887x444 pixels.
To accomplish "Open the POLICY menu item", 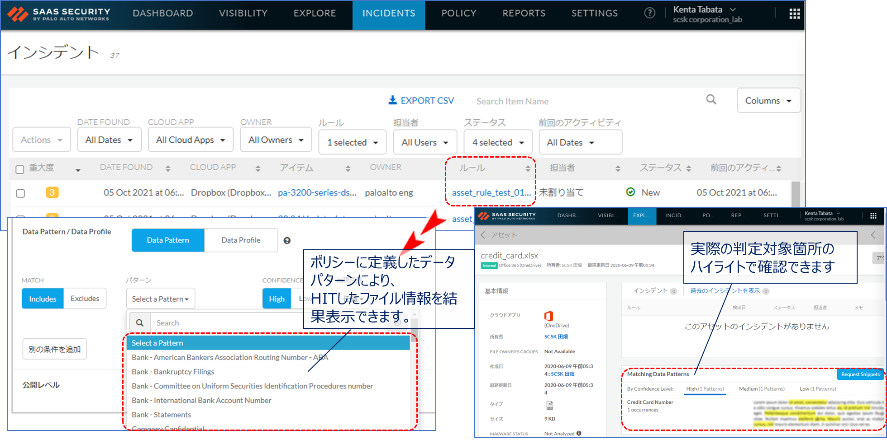I will tap(458, 13).
